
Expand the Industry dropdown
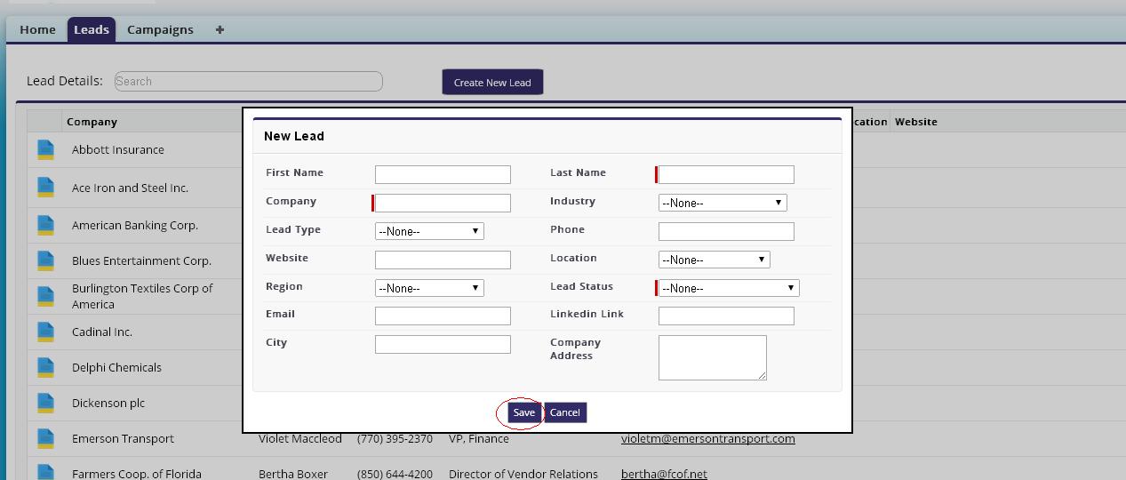723,203
